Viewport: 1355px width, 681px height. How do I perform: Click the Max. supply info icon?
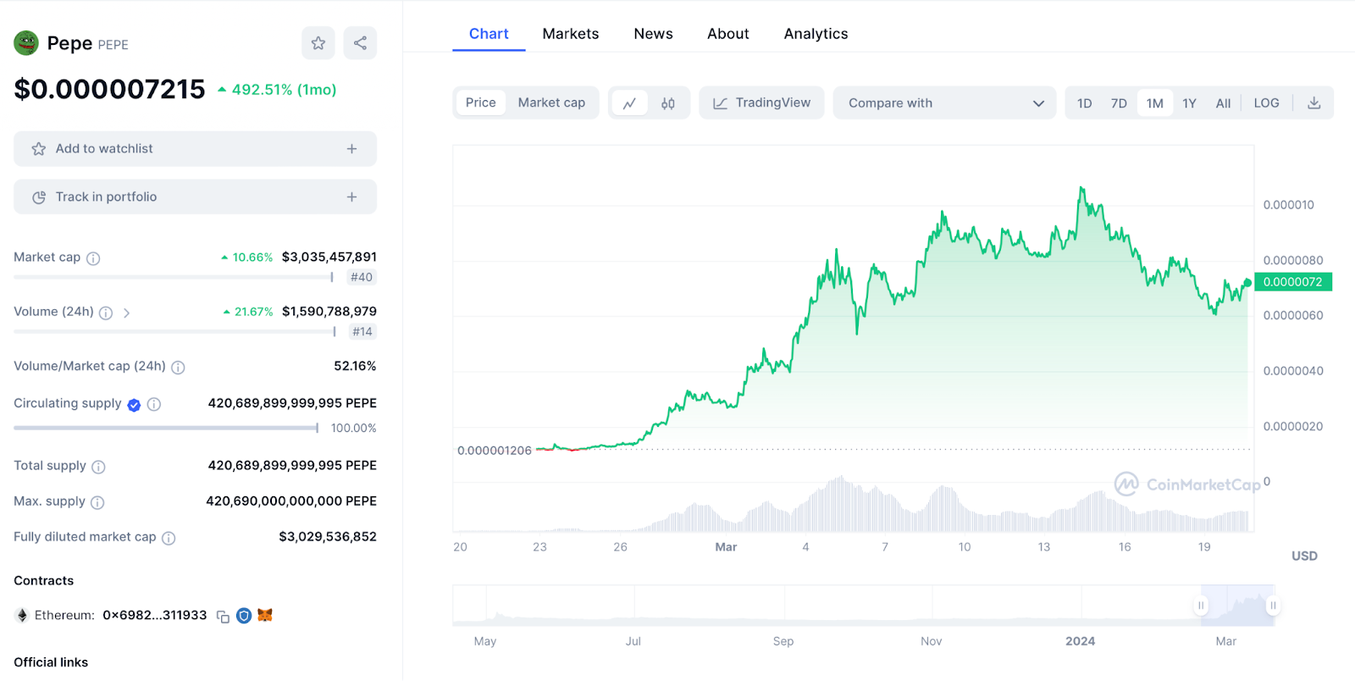pos(97,502)
